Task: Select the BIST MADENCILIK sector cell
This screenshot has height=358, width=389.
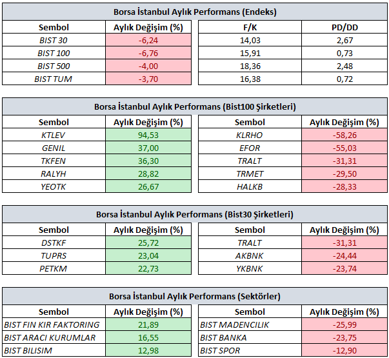Action: 249,324
